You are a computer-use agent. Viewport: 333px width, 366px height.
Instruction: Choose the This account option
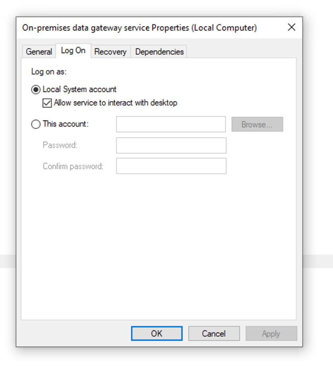pyautogui.click(x=37, y=124)
